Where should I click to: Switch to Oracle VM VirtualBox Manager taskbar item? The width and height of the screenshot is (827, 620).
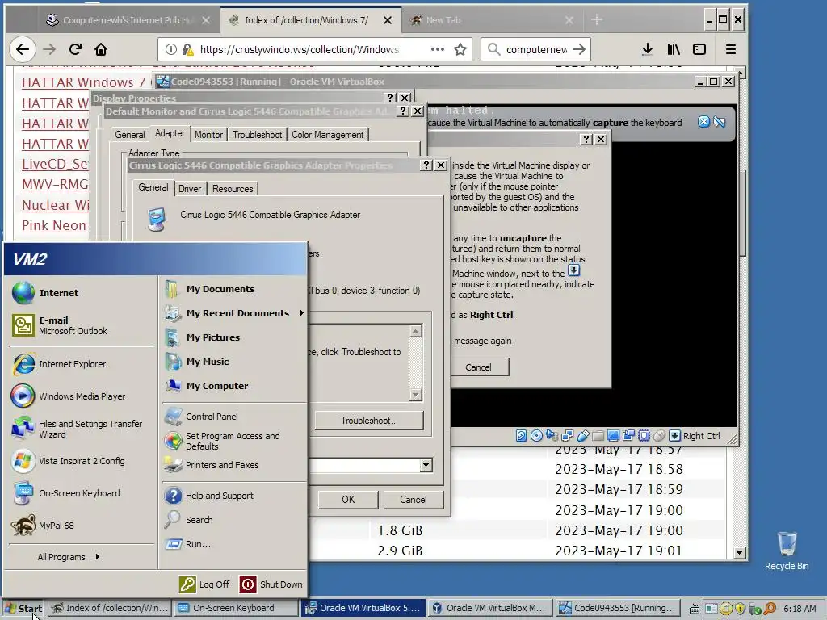pos(490,608)
